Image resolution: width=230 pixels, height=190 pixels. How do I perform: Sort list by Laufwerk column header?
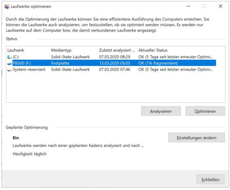coord(16,50)
